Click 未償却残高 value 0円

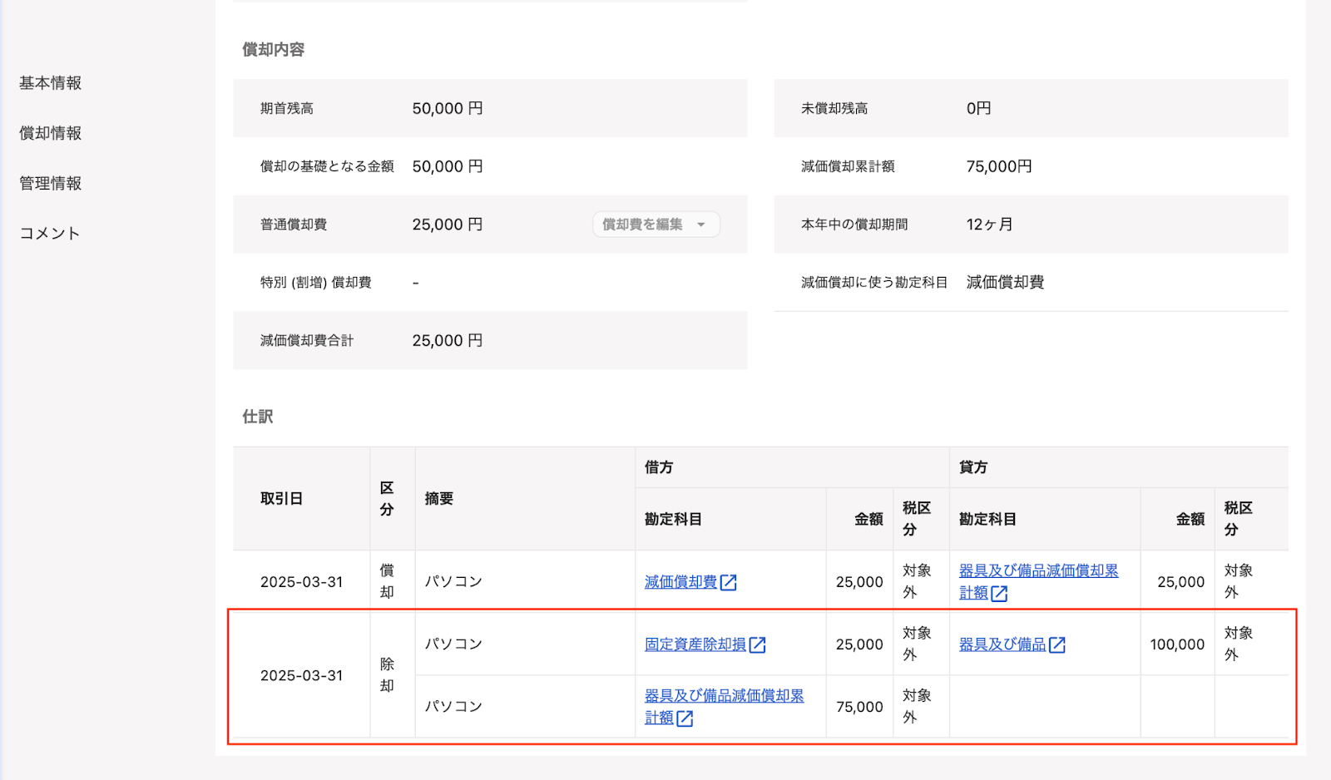click(x=978, y=108)
